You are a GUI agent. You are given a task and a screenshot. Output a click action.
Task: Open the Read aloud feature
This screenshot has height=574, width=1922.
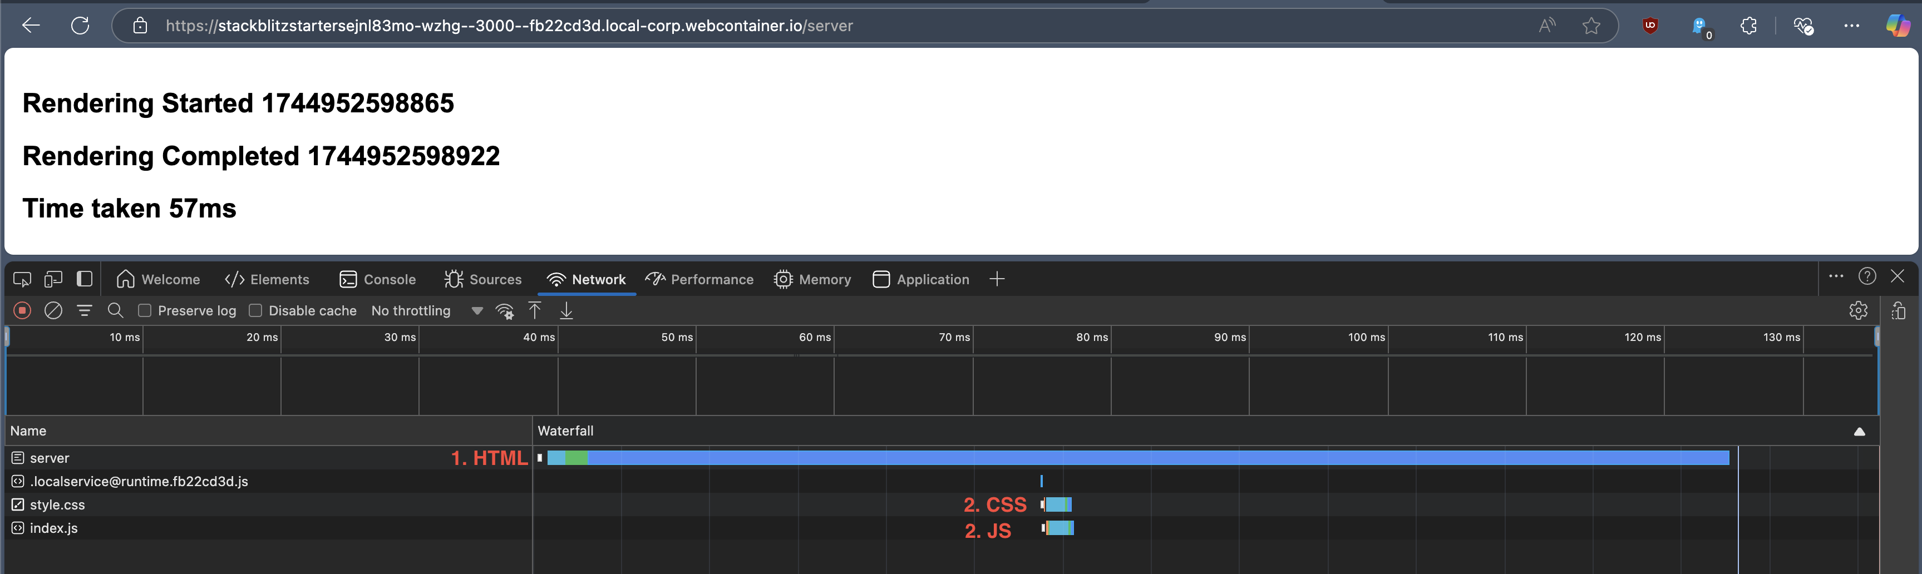[x=1548, y=26]
